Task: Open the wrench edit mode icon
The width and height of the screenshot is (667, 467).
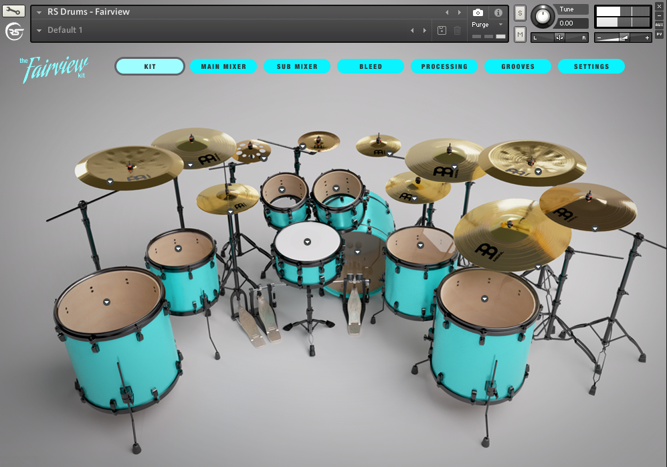Action: click(13, 11)
